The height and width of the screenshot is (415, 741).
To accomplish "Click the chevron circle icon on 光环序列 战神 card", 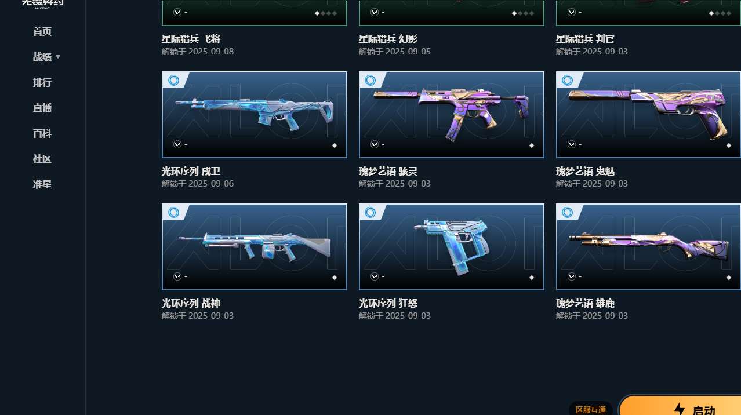I will pyautogui.click(x=177, y=276).
